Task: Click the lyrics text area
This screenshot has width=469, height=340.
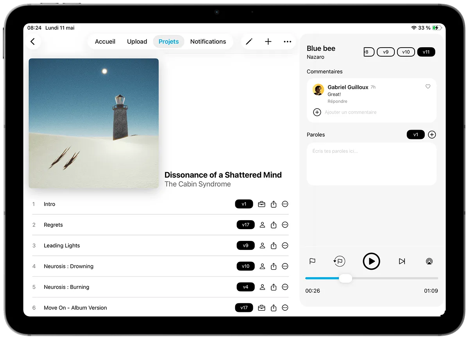Action: click(372, 164)
